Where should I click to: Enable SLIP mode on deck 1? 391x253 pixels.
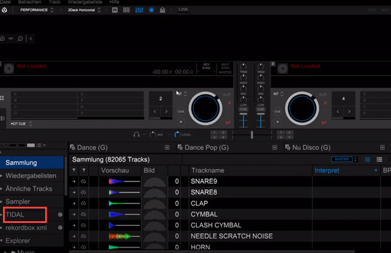point(227,94)
